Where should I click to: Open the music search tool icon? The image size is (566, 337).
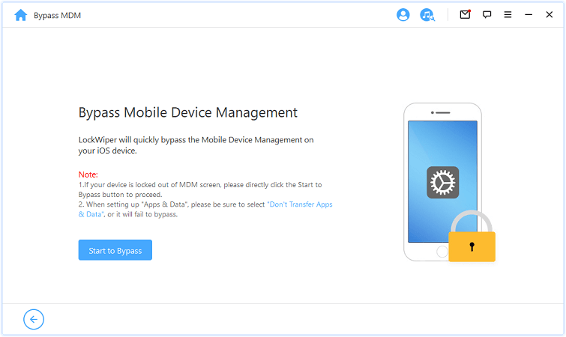427,15
